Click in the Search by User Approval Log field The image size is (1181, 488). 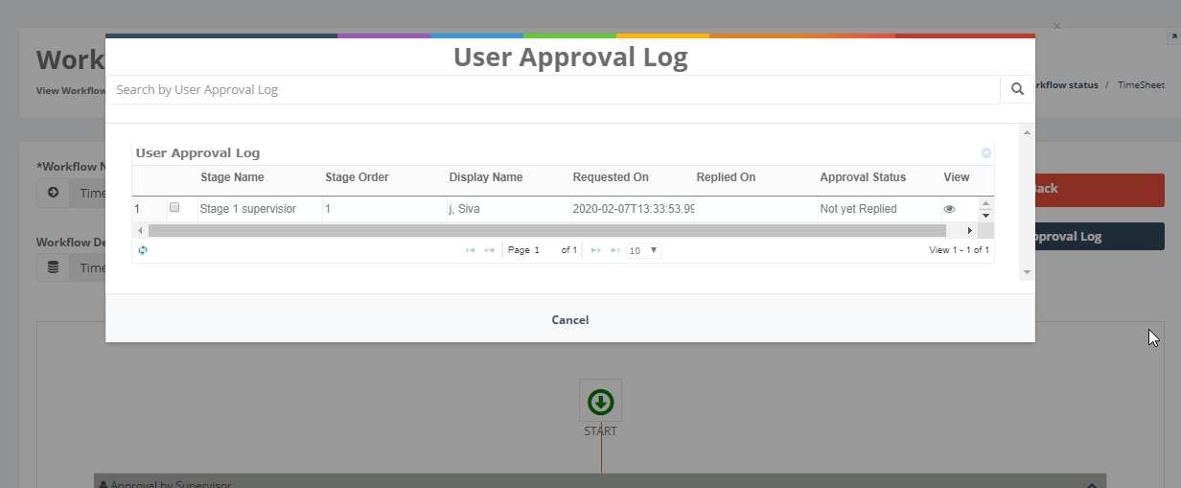(x=552, y=90)
